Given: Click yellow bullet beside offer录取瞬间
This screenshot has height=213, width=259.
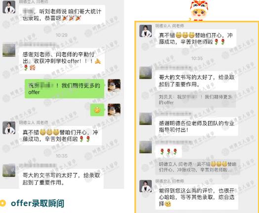Looking at the screenshot, I should [2, 203].
